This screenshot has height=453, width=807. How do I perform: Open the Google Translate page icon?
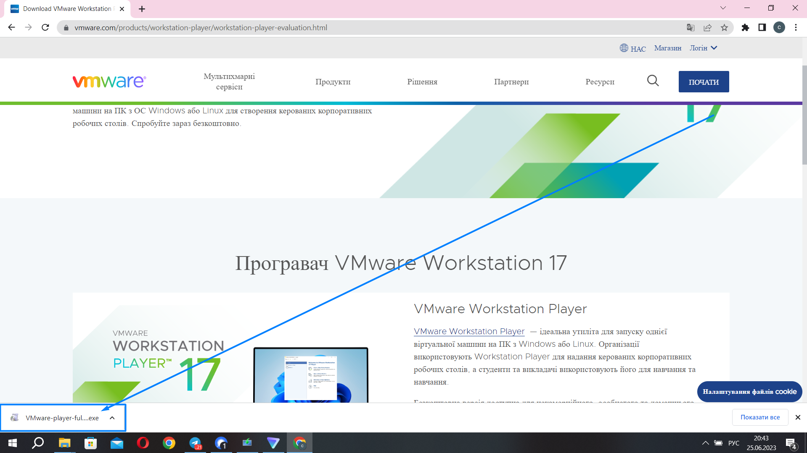pos(691,28)
